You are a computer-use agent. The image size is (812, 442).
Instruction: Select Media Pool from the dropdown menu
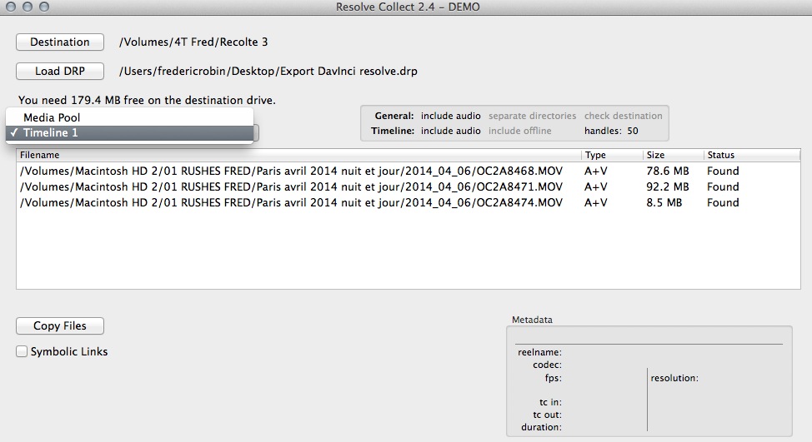tap(129, 117)
